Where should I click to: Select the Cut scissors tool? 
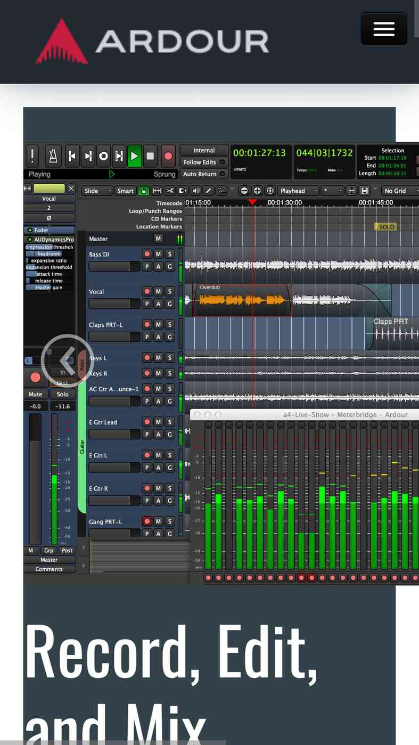coord(170,191)
